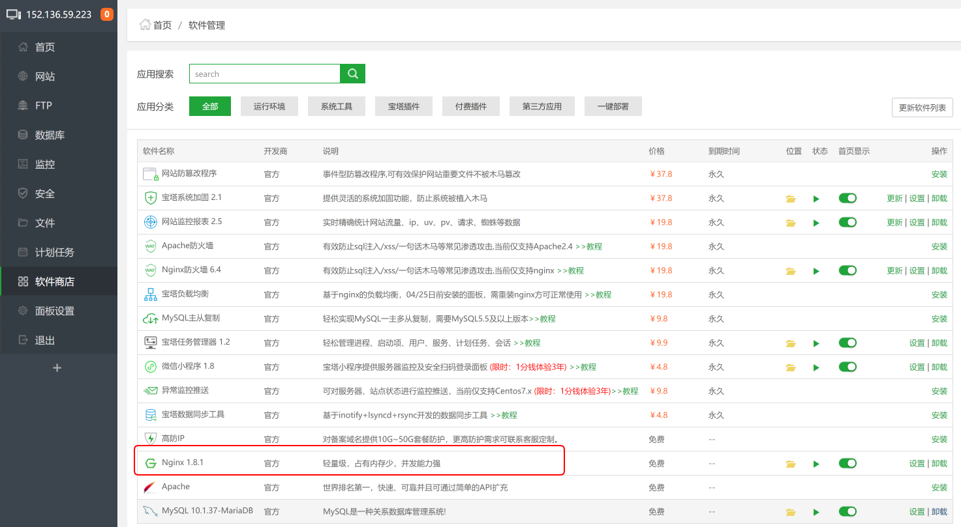Image resolution: width=961 pixels, height=527 pixels.
Task: Toggle homepage display for Nginx 1.8.1
Action: tap(847, 463)
